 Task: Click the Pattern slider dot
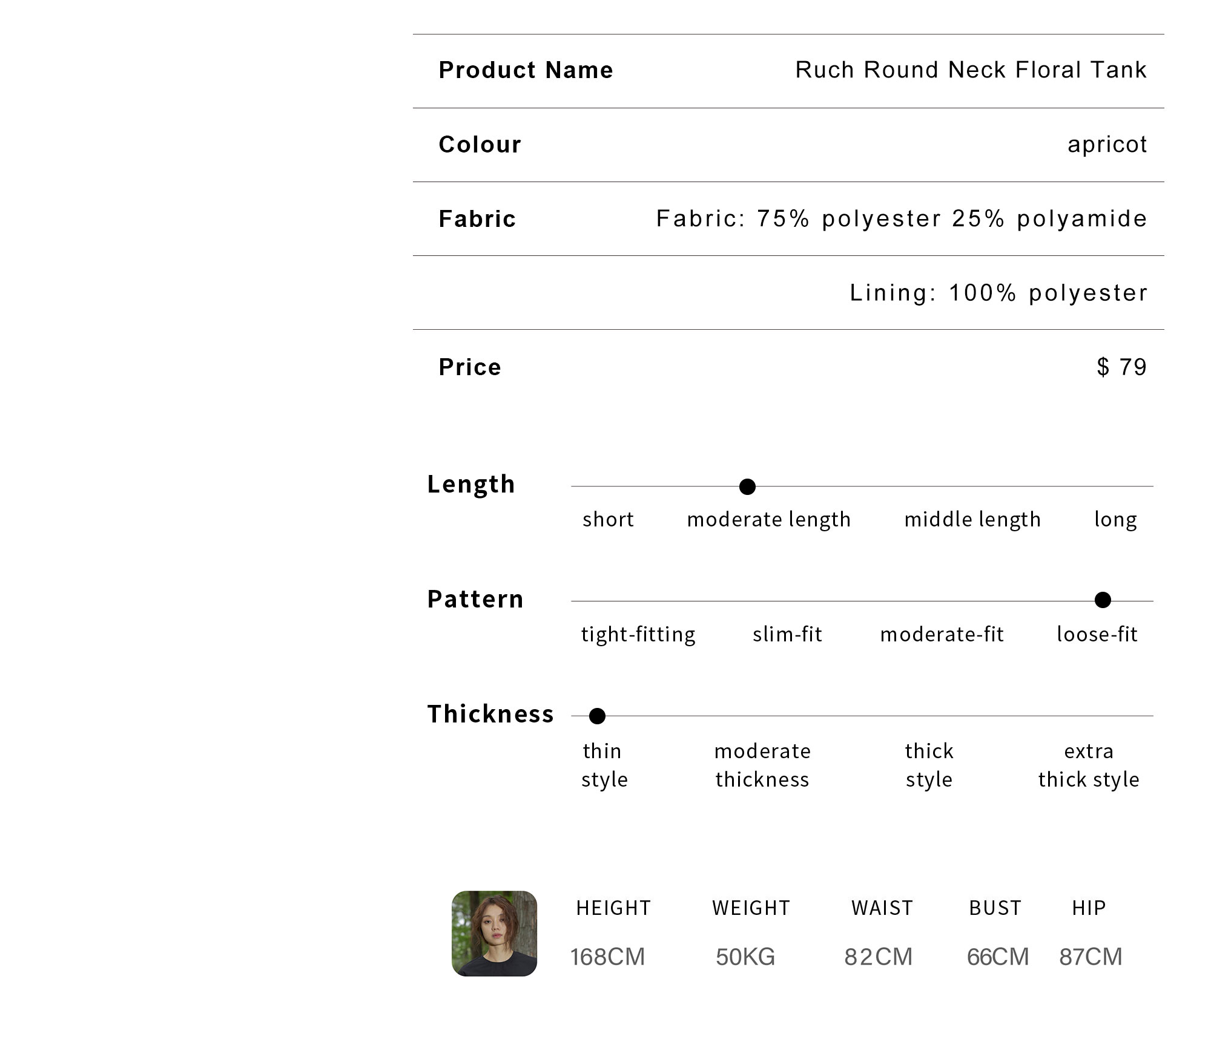[x=1103, y=600]
